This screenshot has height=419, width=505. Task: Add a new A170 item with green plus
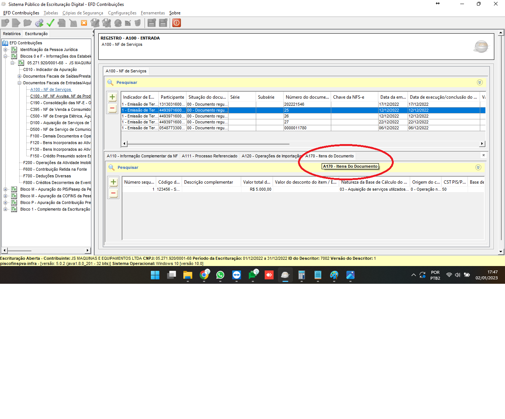point(113,182)
